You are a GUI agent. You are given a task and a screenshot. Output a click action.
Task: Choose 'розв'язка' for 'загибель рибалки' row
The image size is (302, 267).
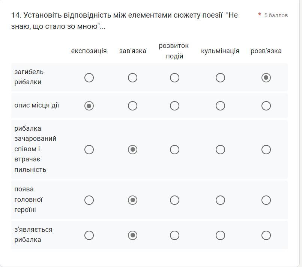tap(266, 78)
